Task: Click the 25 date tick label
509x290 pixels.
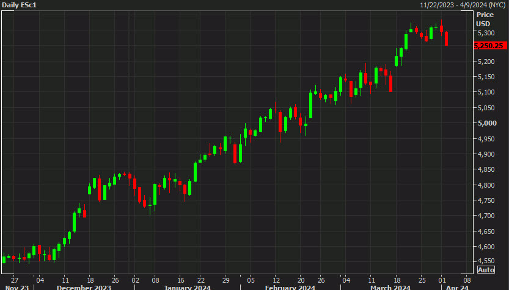Action: point(422,280)
